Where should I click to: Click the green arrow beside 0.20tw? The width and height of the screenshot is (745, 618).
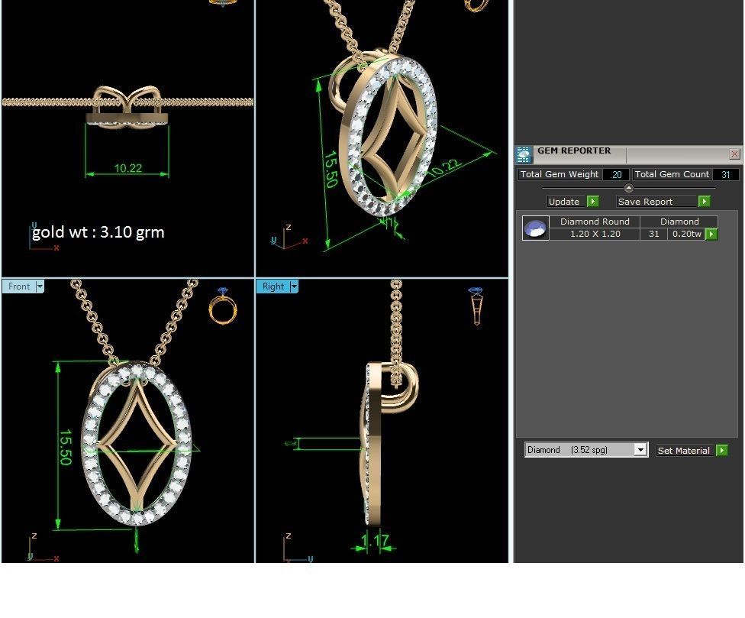pos(711,234)
